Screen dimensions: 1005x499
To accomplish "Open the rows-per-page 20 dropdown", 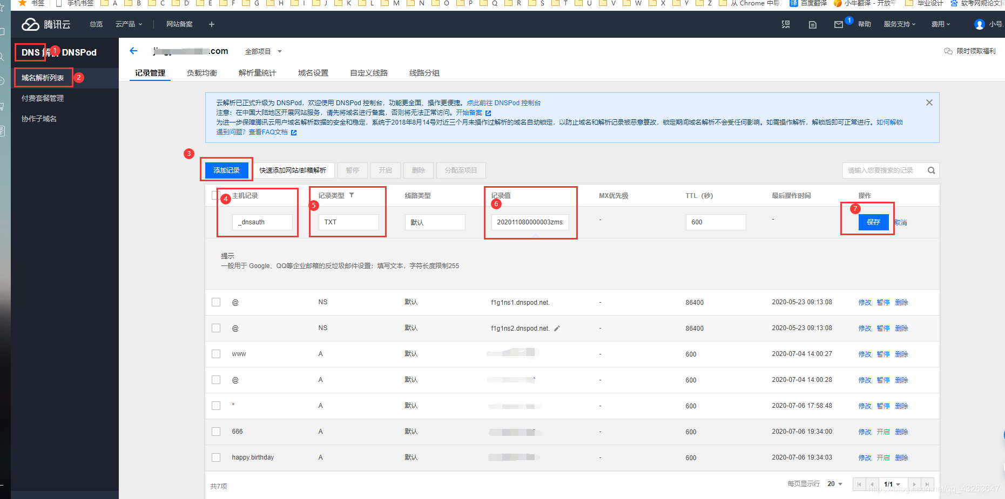I will coord(835,484).
